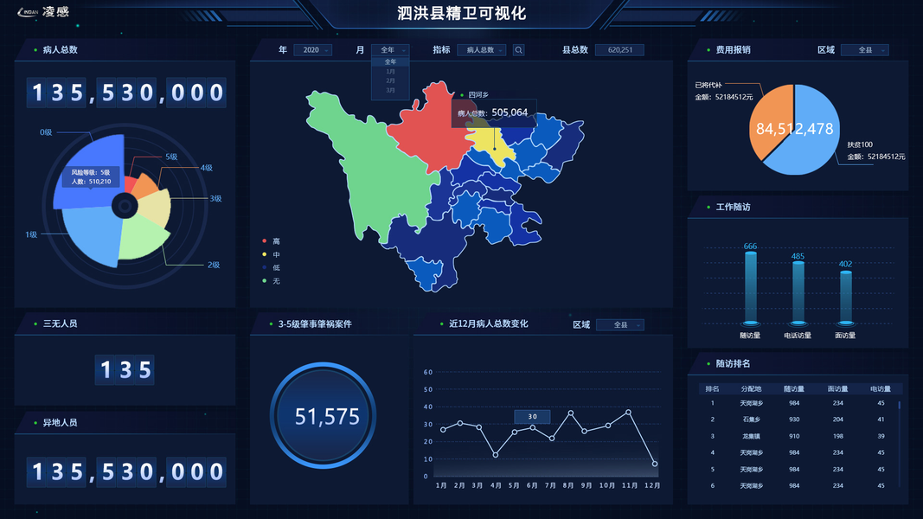Screen dimensions: 923x519
Task: Click the 病人总数 counter 135,530,000
Action: click(x=126, y=93)
